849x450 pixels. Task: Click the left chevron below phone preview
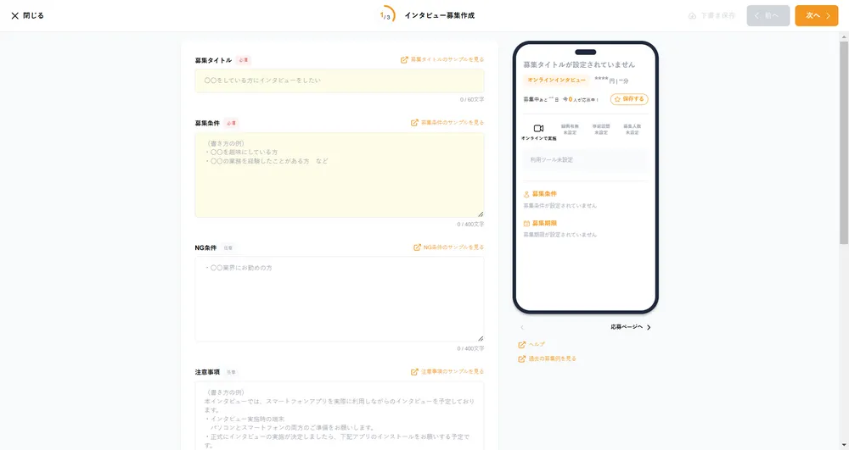coord(522,327)
